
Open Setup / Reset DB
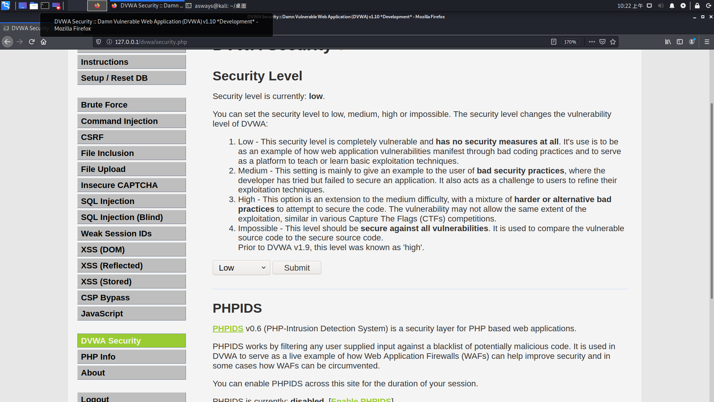click(132, 78)
